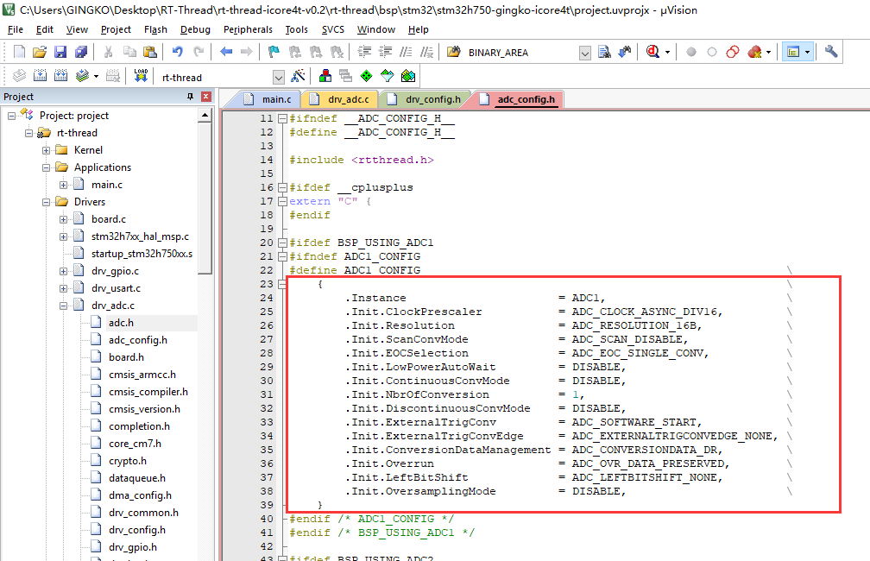The width and height of the screenshot is (870, 561).
Task: Click the Download (LOAD) to flash icon
Action: tap(141, 76)
